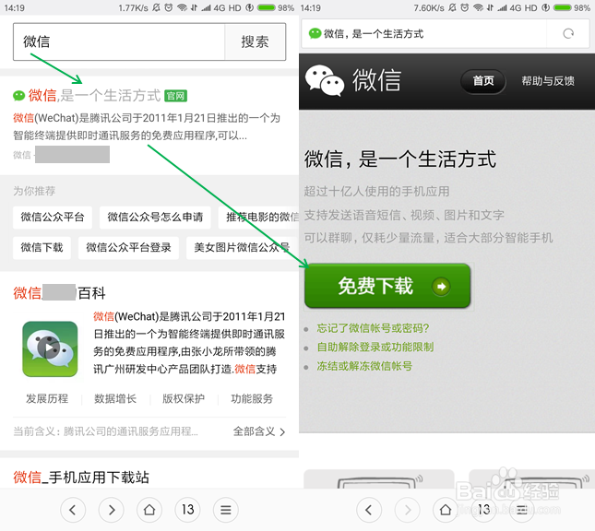This screenshot has height=531, width=595.
Task: Click the 首页 tab on WeChat site
Action: [483, 81]
